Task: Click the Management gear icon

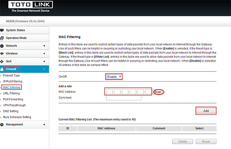Action: pyautogui.click(x=2, y=124)
